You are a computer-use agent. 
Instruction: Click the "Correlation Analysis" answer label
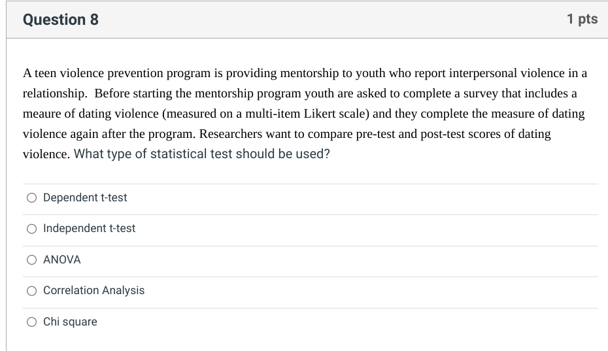point(94,291)
